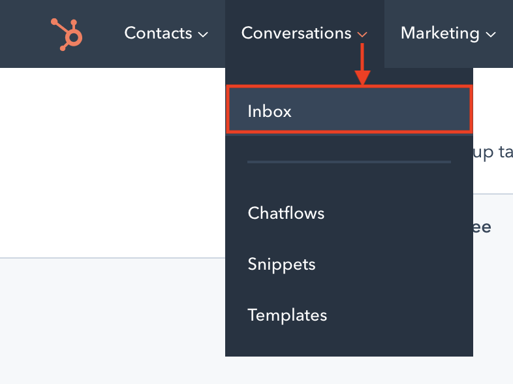Open Chatflows from the dropdown
Image resolution: width=513 pixels, height=384 pixels.
286,213
